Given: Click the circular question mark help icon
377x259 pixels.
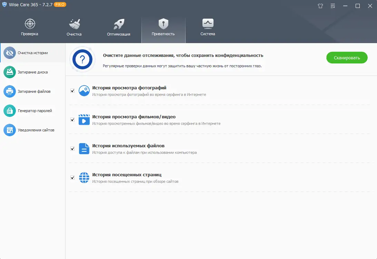Looking at the screenshot, I should click(x=82, y=59).
